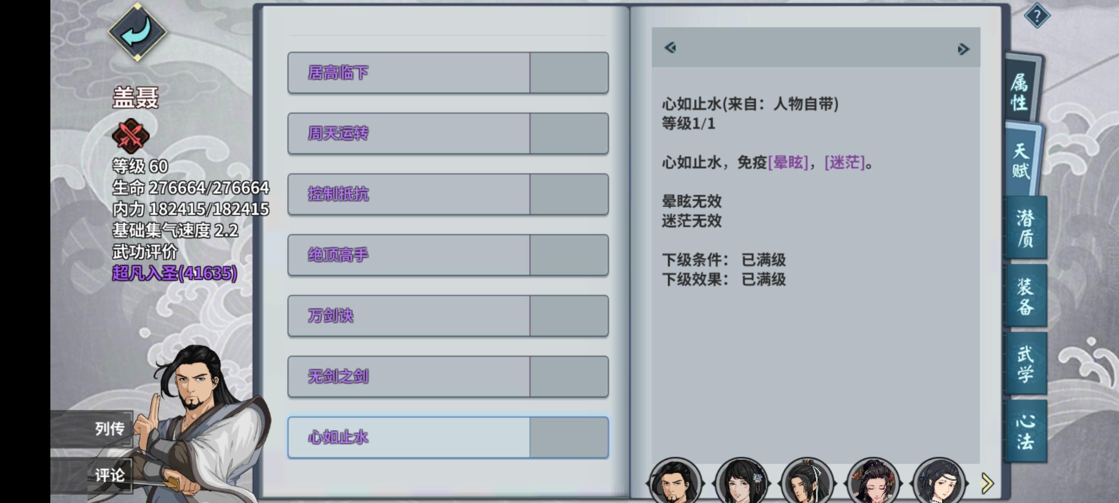Switch to the 潜质 tab
1119x503 pixels.
1025,228
